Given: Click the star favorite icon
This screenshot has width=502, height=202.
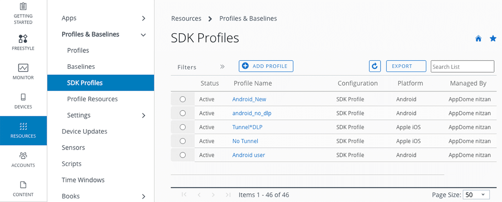Looking at the screenshot, I should point(493,39).
